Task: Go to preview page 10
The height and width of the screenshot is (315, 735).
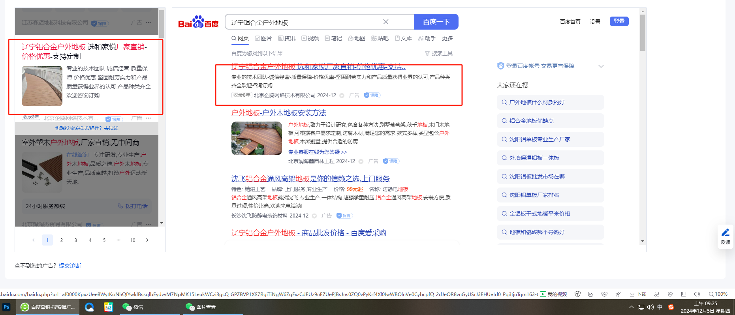Action: pos(133,240)
